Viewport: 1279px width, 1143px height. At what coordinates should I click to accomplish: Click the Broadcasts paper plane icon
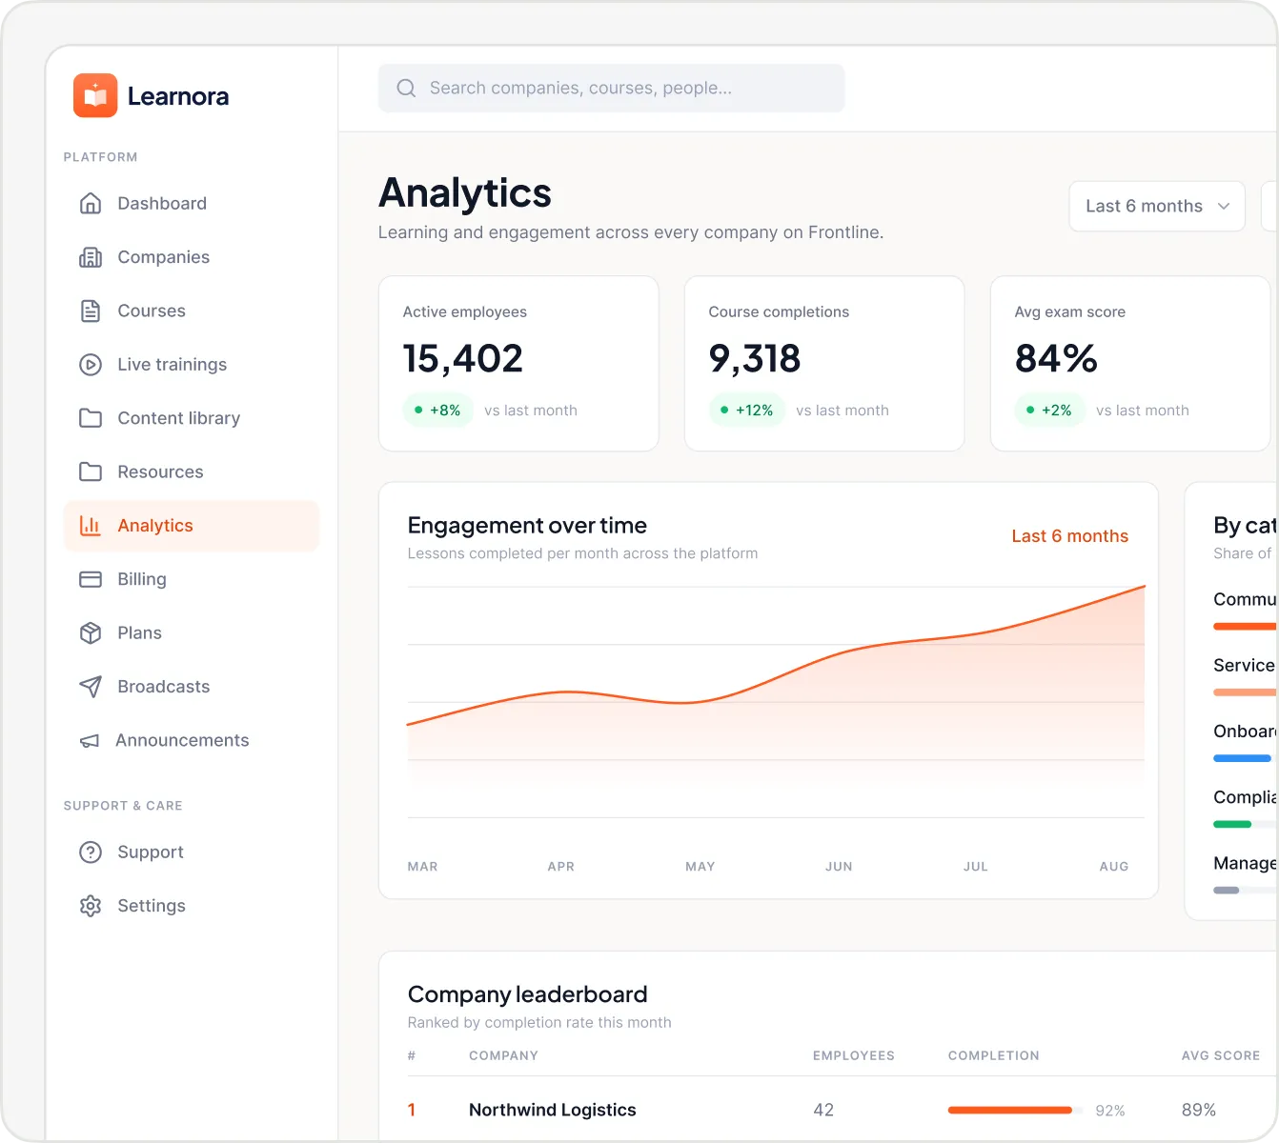(x=91, y=687)
